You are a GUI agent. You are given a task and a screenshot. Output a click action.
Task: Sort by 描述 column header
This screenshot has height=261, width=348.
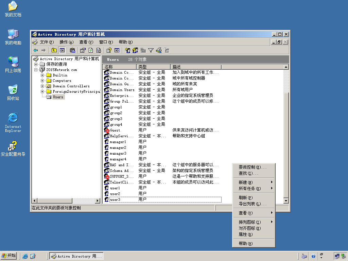(196, 67)
